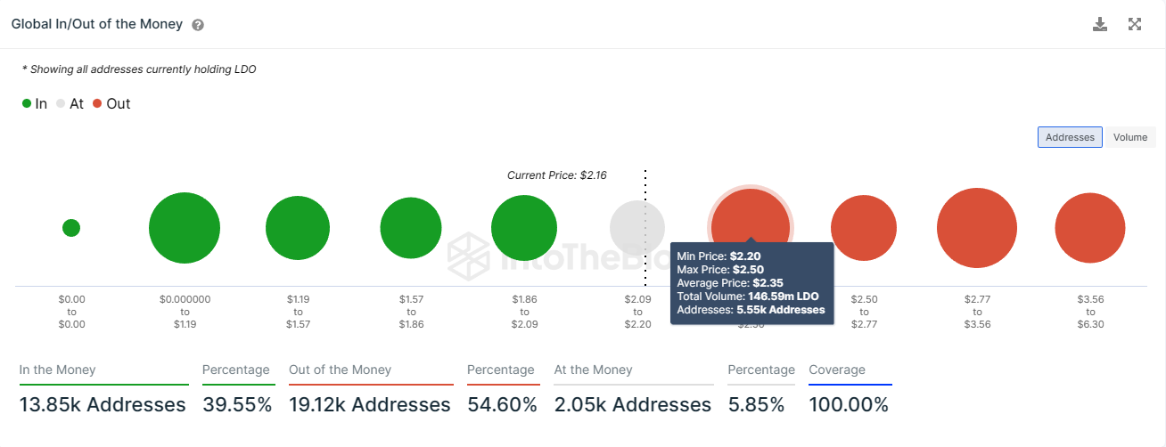Select red bubble for $2.77 to $3.56
1166x447 pixels.
(977, 228)
